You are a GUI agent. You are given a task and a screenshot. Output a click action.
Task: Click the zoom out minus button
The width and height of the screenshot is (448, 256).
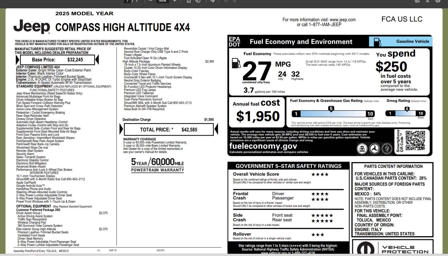pos(150,1)
